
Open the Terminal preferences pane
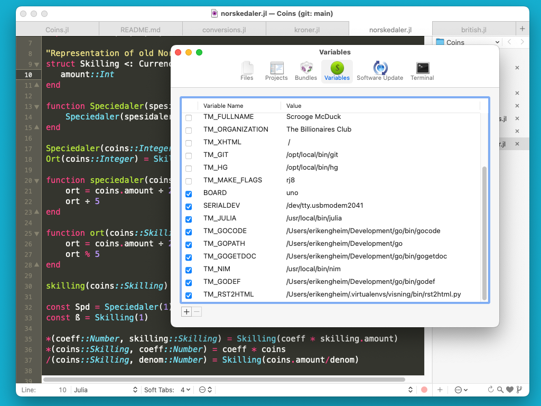coord(422,71)
